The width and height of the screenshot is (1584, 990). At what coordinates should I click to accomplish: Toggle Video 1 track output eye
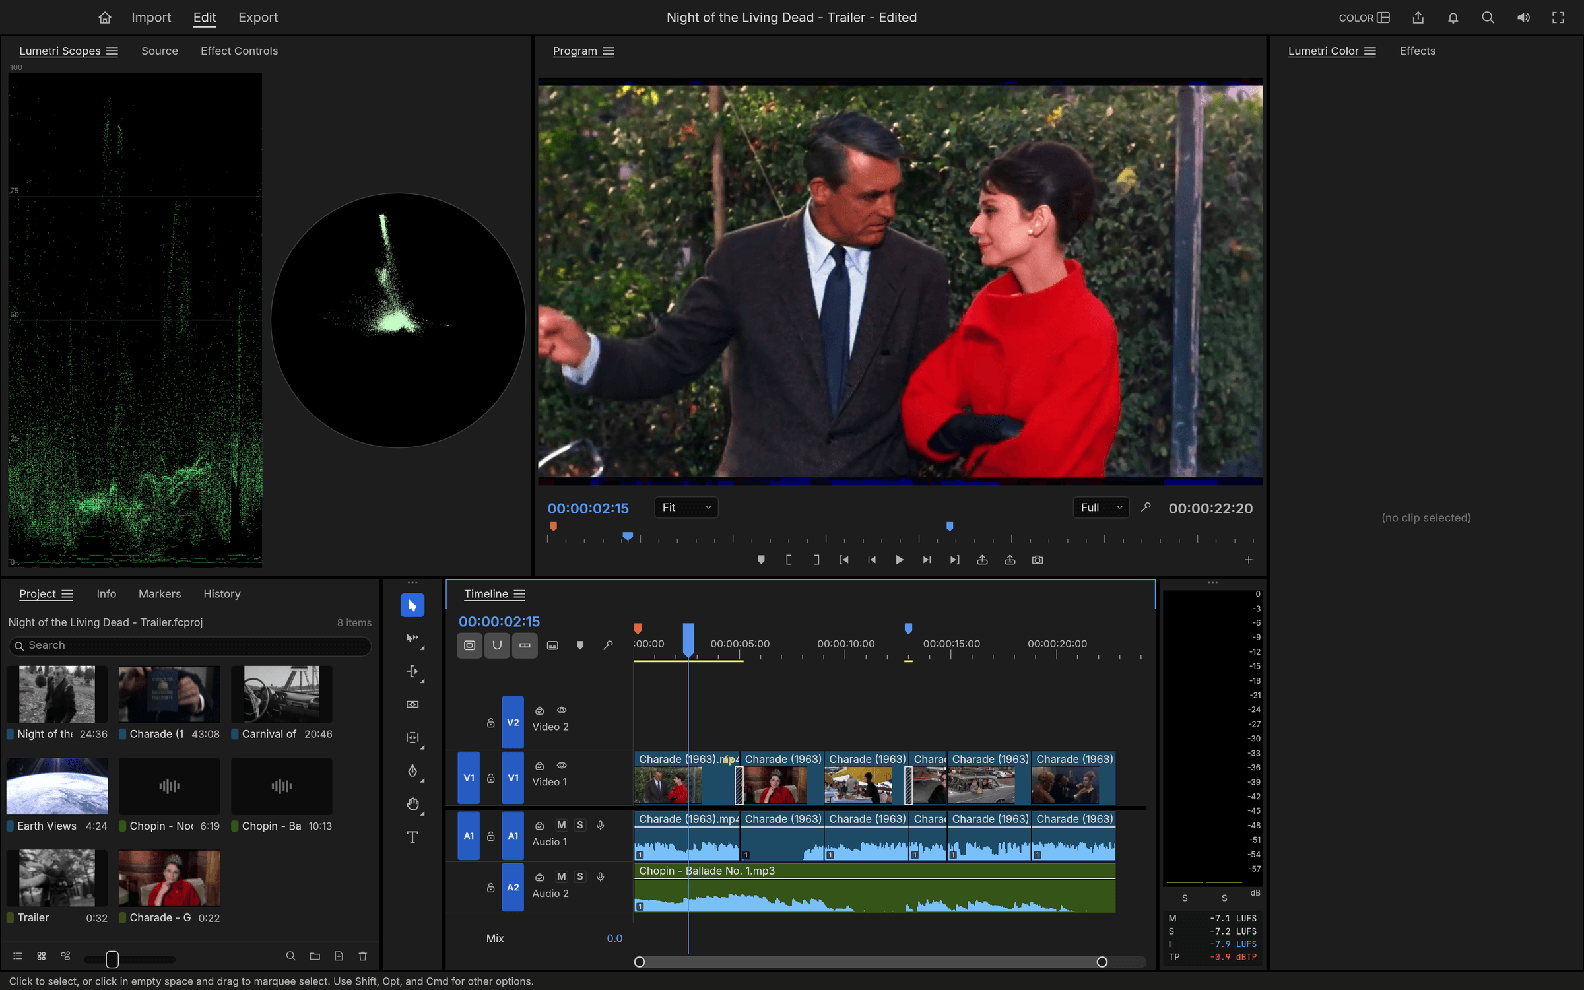pos(562,766)
